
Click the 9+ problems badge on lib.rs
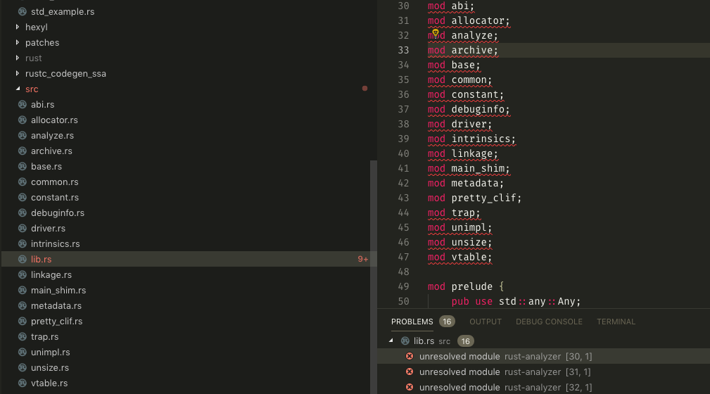click(362, 259)
